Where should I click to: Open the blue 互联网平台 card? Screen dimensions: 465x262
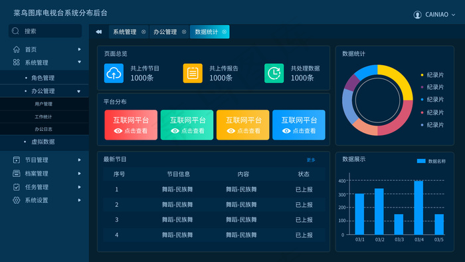click(x=299, y=125)
